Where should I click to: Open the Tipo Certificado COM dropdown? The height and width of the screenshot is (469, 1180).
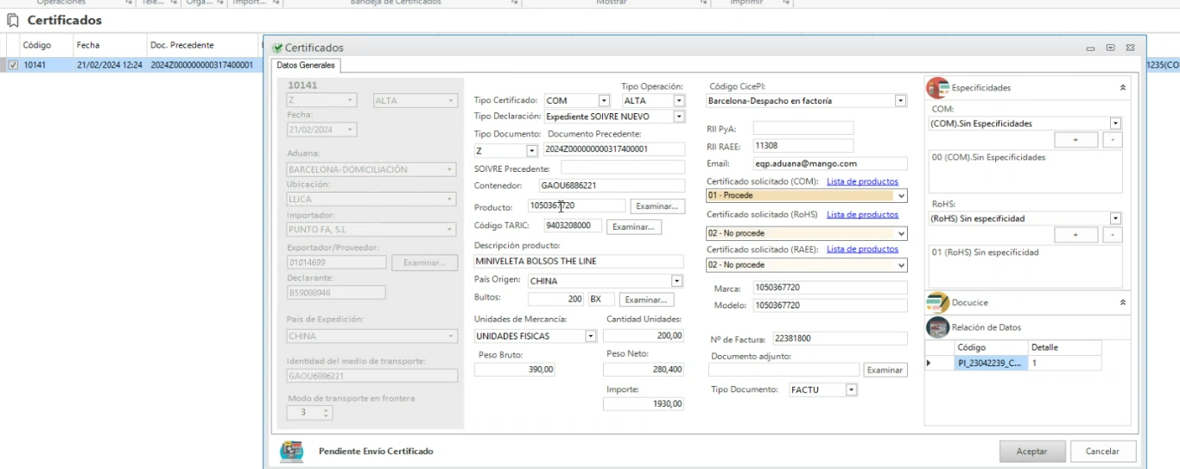coord(604,101)
